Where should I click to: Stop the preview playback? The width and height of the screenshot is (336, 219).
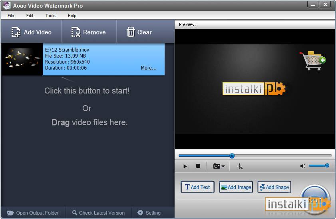tap(198, 166)
